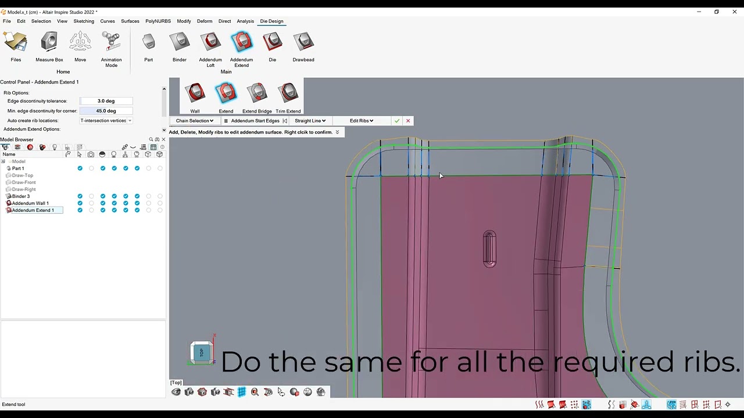
Task: Edit the Edge discontinuity tolerance field
Action: 106,101
